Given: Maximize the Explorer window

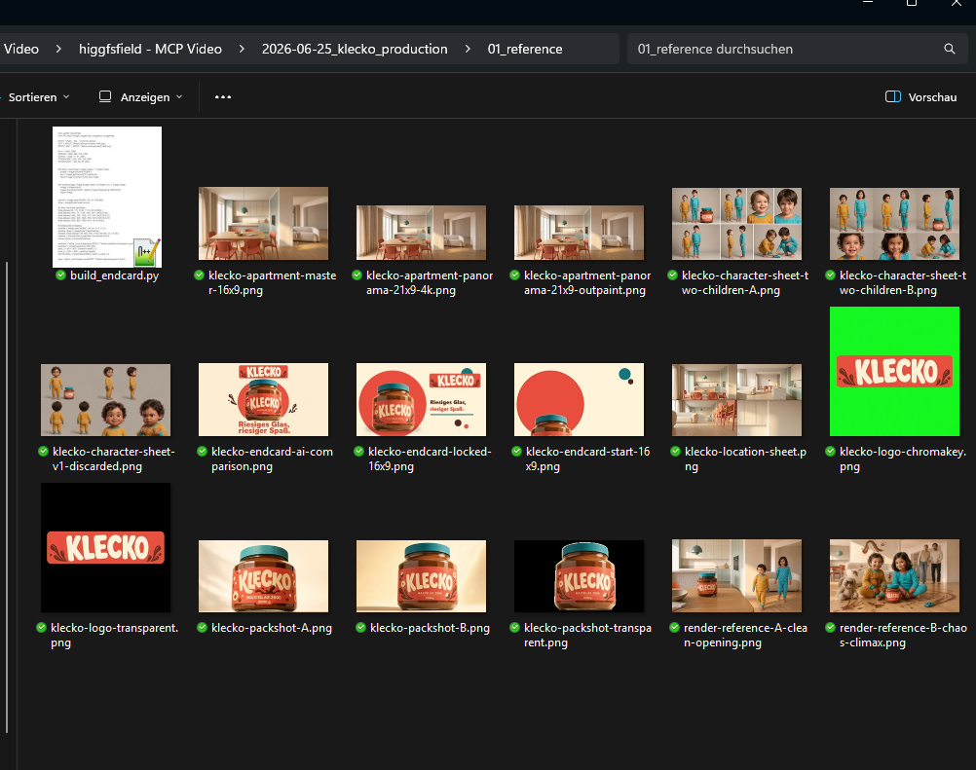Looking at the screenshot, I should point(912,3).
